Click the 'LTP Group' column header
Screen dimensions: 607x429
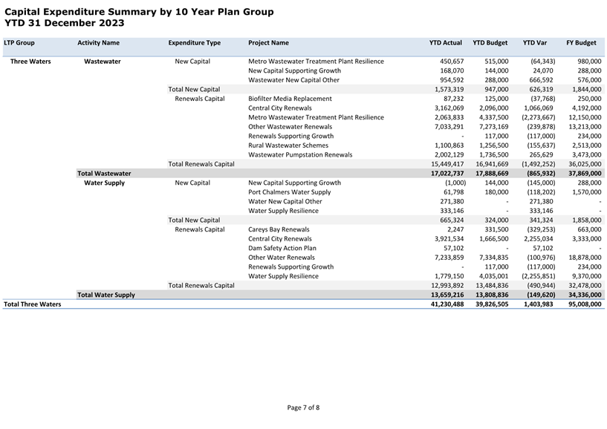pos(19,43)
